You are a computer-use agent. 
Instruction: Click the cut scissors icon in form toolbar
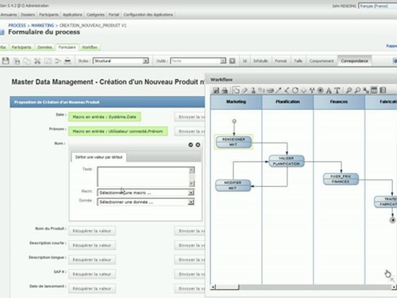click(38, 61)
